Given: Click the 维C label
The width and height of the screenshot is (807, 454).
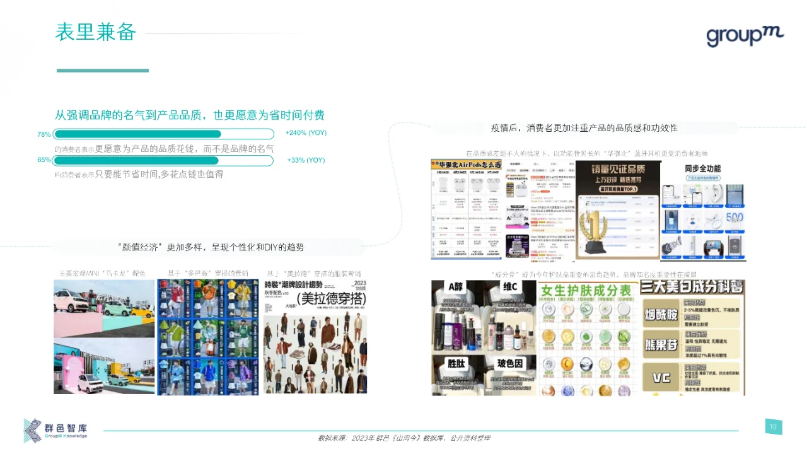Looking at the screenshot, I should pyautogui.click(x=511, y=288).
